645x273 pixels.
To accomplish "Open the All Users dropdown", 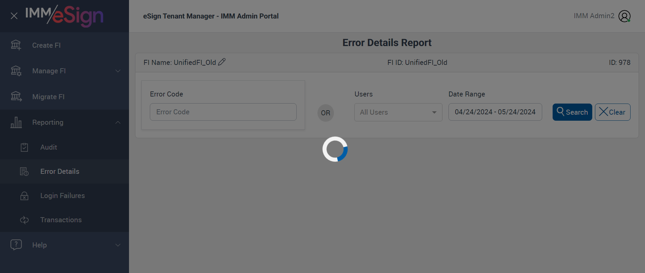I will click(x=398, y=112).
